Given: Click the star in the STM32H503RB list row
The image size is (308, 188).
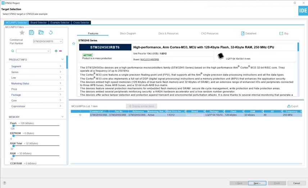Looking at the screenshot, I should point(80,115).
